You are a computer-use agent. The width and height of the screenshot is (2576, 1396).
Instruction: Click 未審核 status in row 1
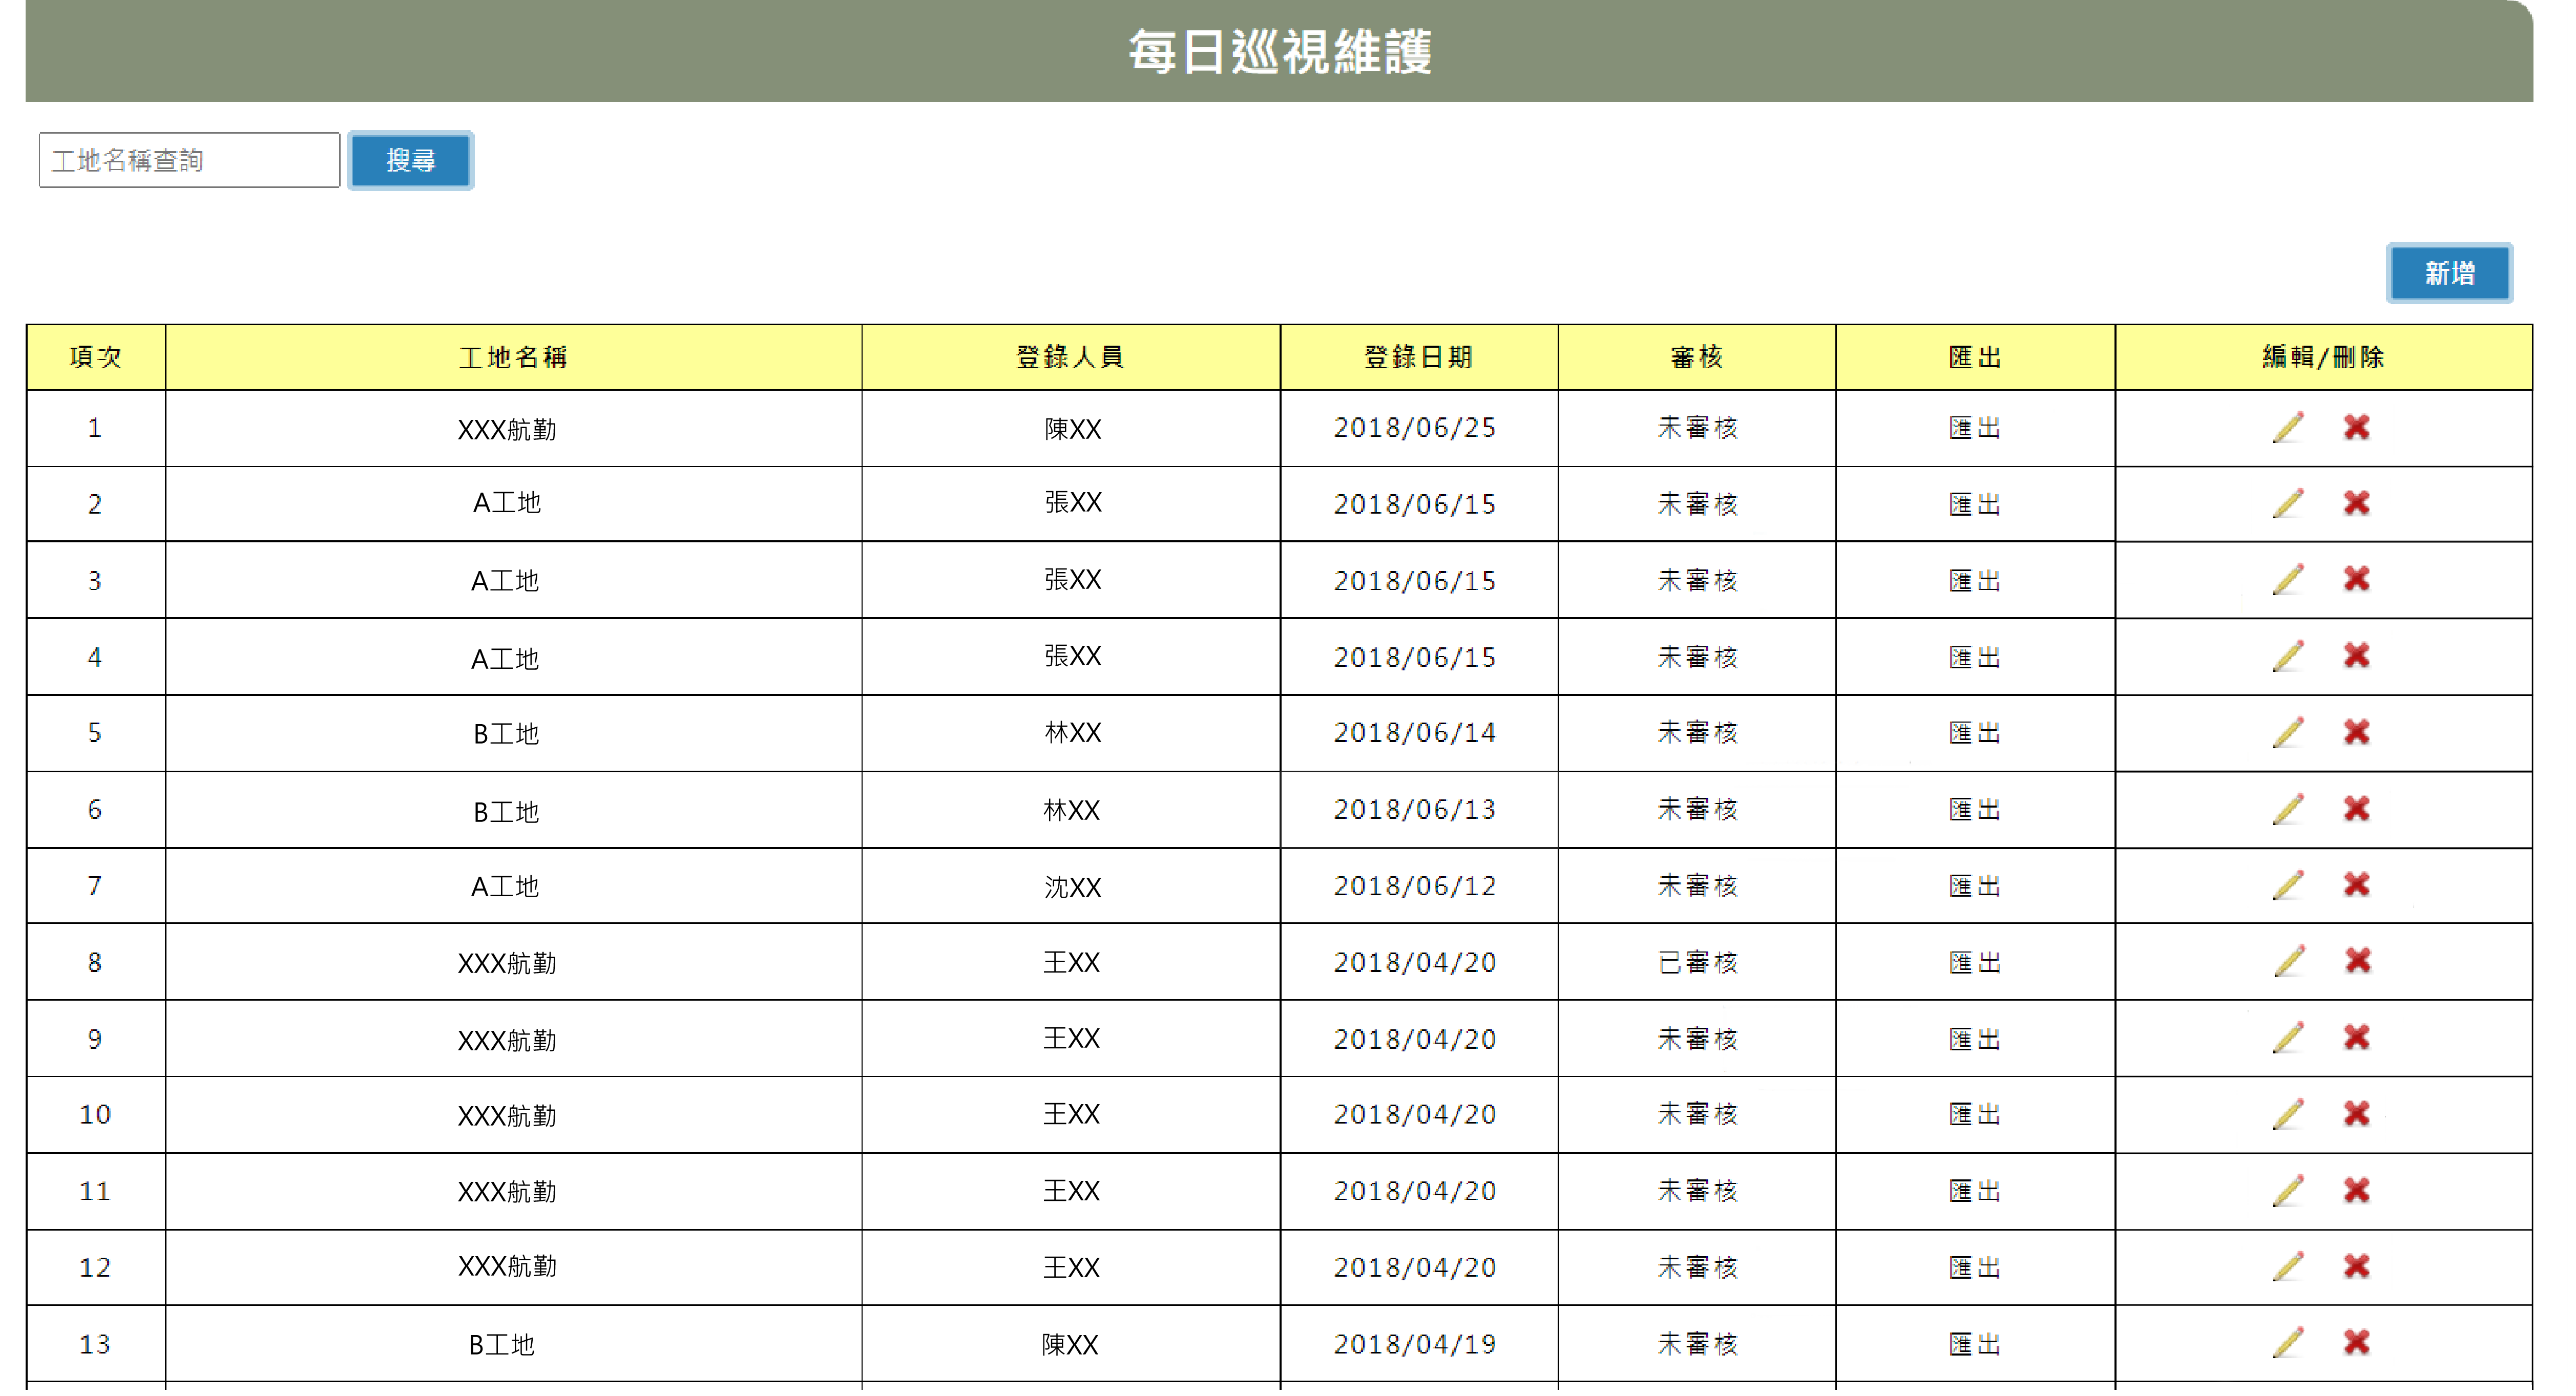click(1697, 428)
